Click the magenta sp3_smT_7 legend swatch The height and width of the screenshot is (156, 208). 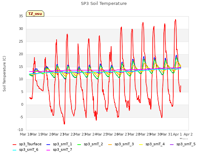tap(48, 150)
